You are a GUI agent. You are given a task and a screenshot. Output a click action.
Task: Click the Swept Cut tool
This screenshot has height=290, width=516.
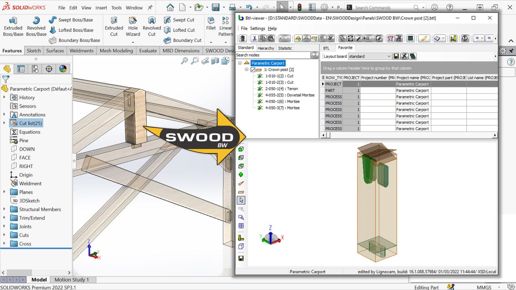179,20
